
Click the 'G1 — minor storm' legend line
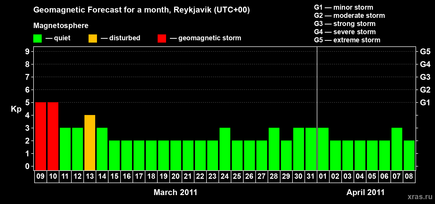344,7
